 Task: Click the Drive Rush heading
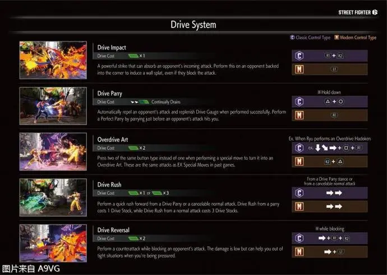(109, 185)
